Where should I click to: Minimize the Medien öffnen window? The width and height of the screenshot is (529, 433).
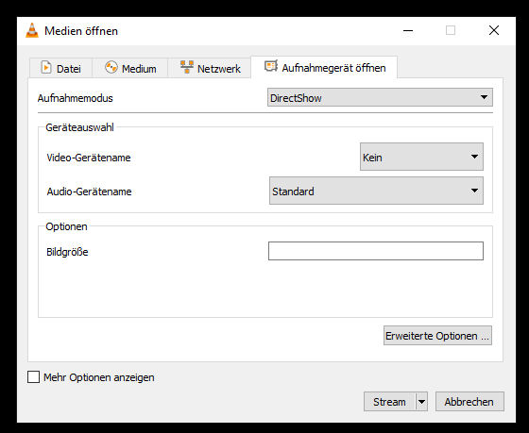click(x=408, y=31)
